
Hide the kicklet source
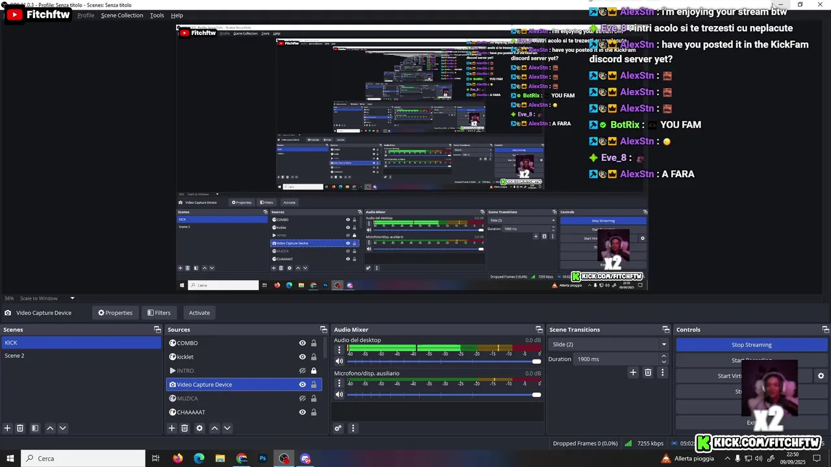(x=303, y=357)
